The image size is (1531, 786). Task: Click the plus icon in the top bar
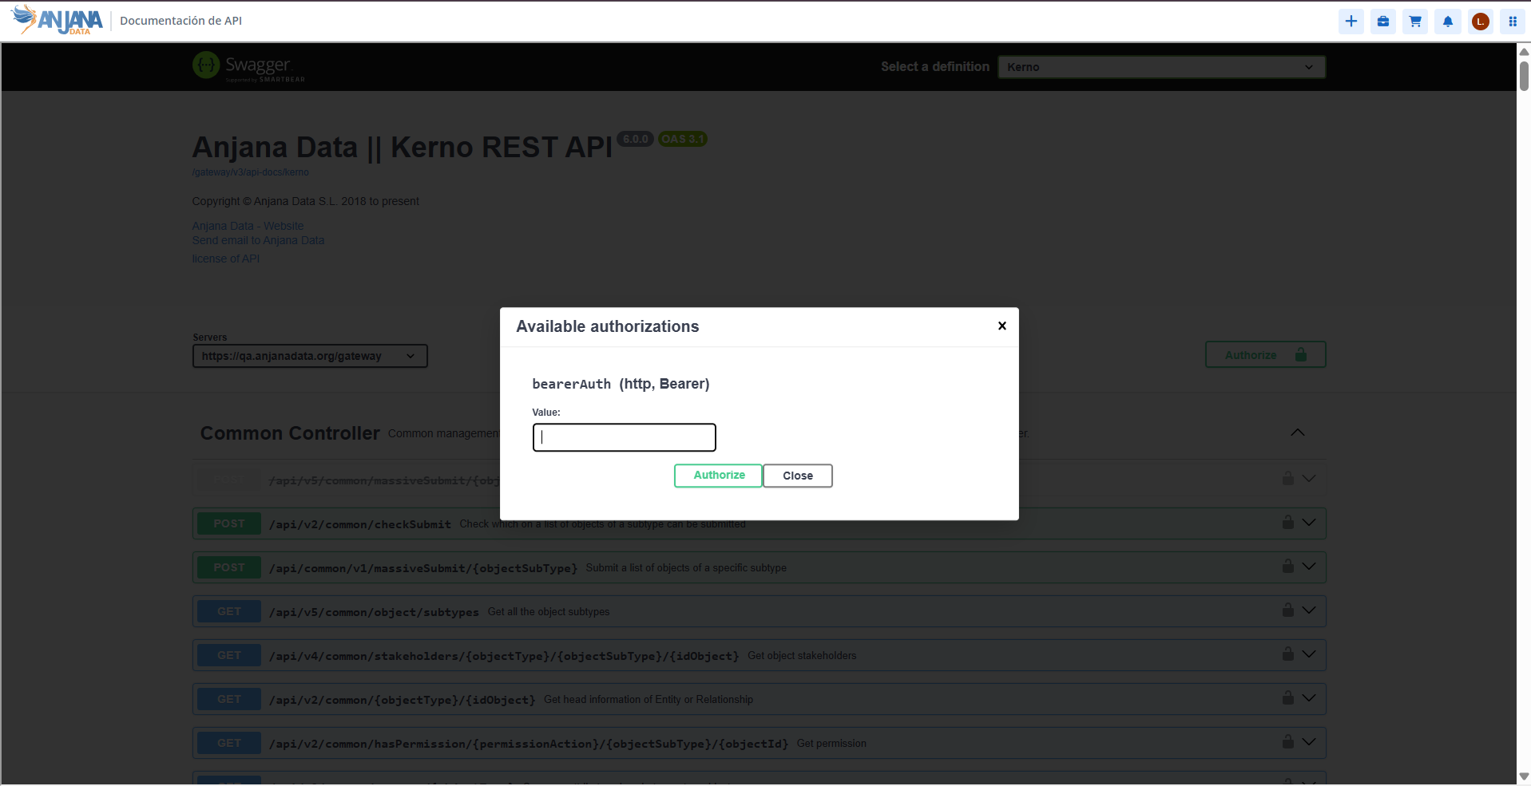[x=1351, y=22]
